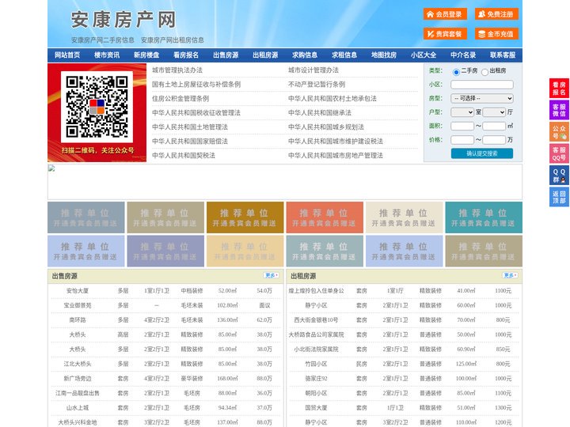Open 新房楼盘 navigation item
This screenshot has width=570, height=427.
146,55
